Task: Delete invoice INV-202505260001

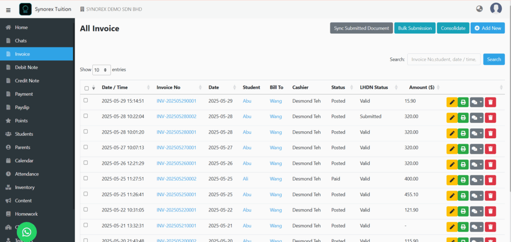Action: (491, 165)
